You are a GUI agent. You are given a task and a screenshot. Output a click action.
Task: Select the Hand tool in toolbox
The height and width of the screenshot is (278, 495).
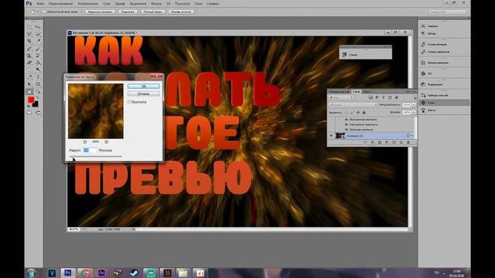(x=29, y=92)
